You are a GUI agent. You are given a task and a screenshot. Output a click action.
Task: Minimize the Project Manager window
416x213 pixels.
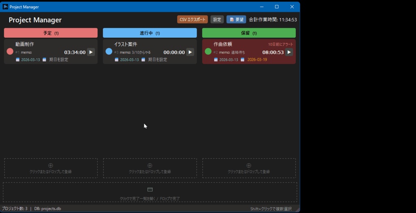click(262, 7)
